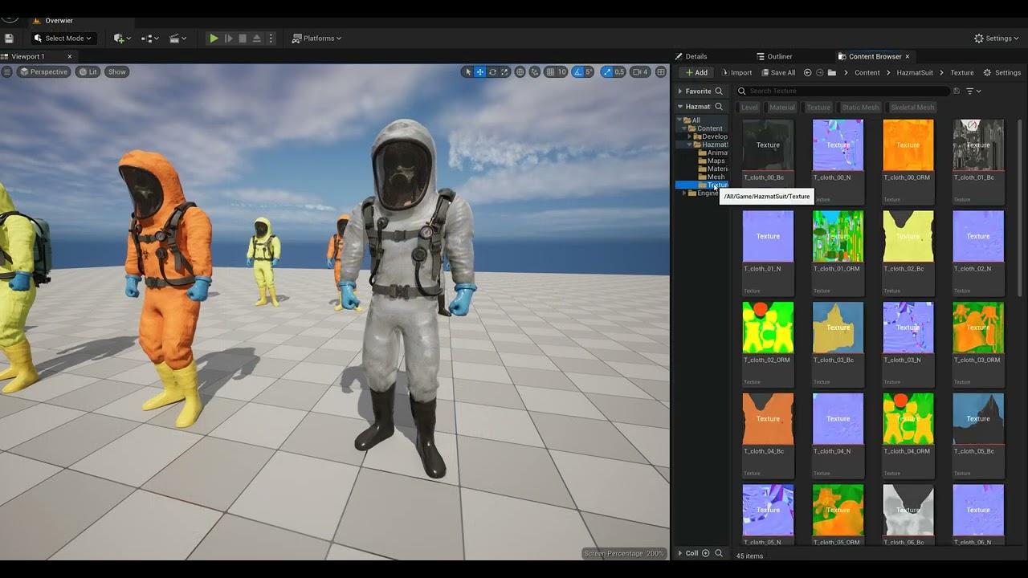1028x578 pixels.
Task: Open the Lit view mode menu
Action: click(88, 71)
